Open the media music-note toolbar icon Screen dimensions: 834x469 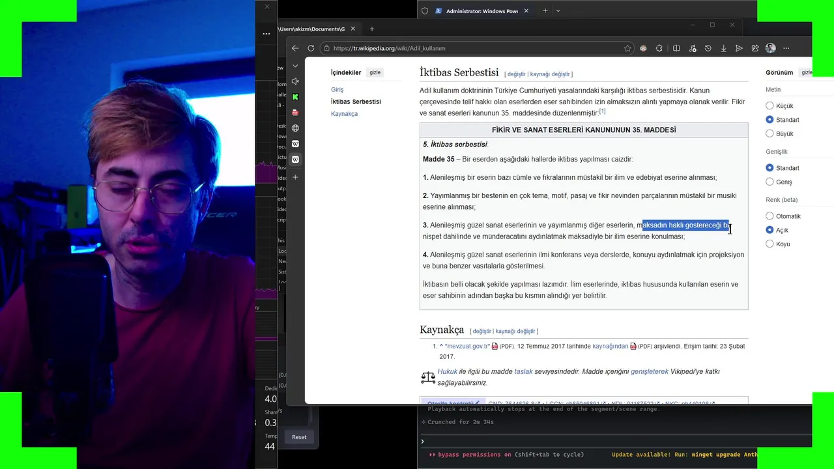click(x=692, y=48)
